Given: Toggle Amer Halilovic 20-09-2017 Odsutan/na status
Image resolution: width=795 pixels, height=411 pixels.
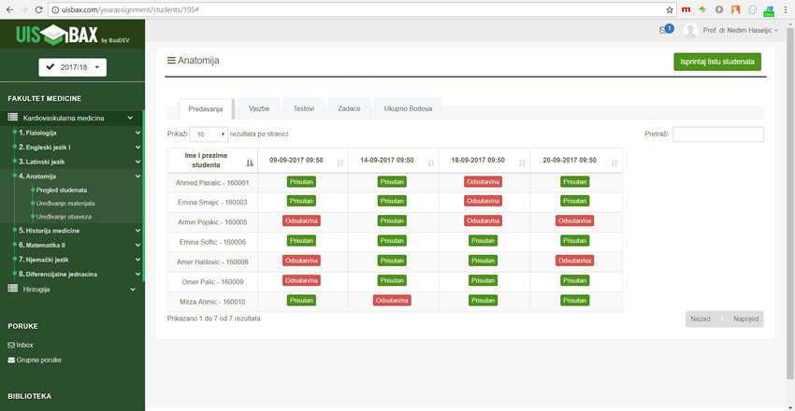Looking at the screenshot, I should coord(574,261).
